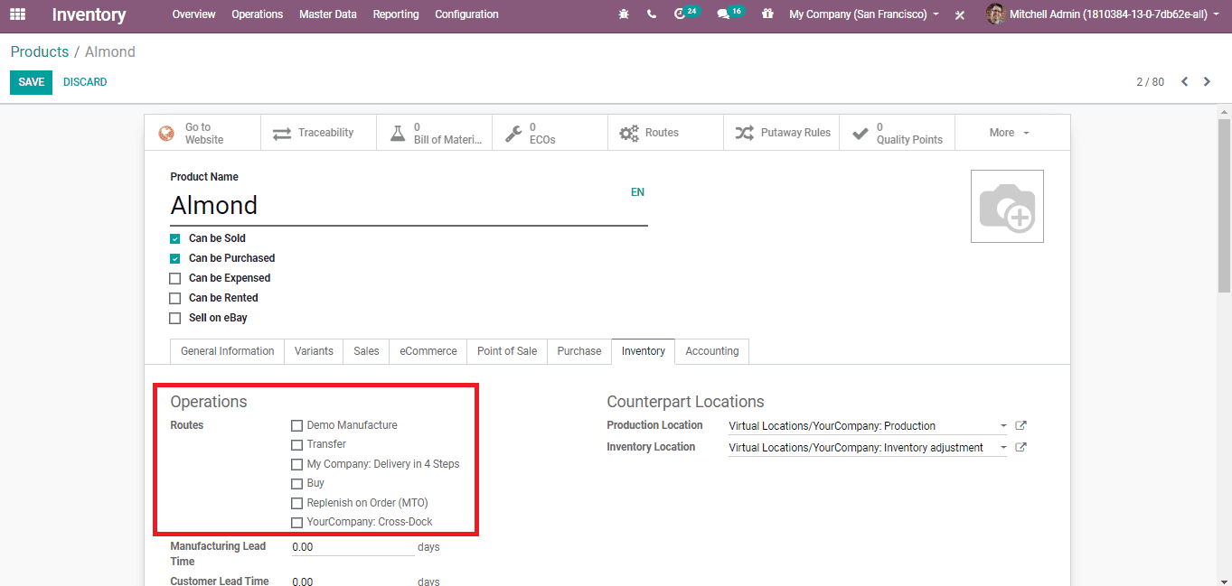1232x586 pixels.
Task: Check Replenish on Order (MTO) route
Action: click(296, 503)
